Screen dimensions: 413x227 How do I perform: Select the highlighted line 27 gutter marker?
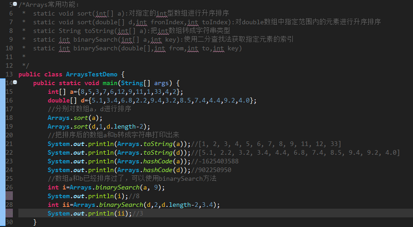(x=9, y=196)
